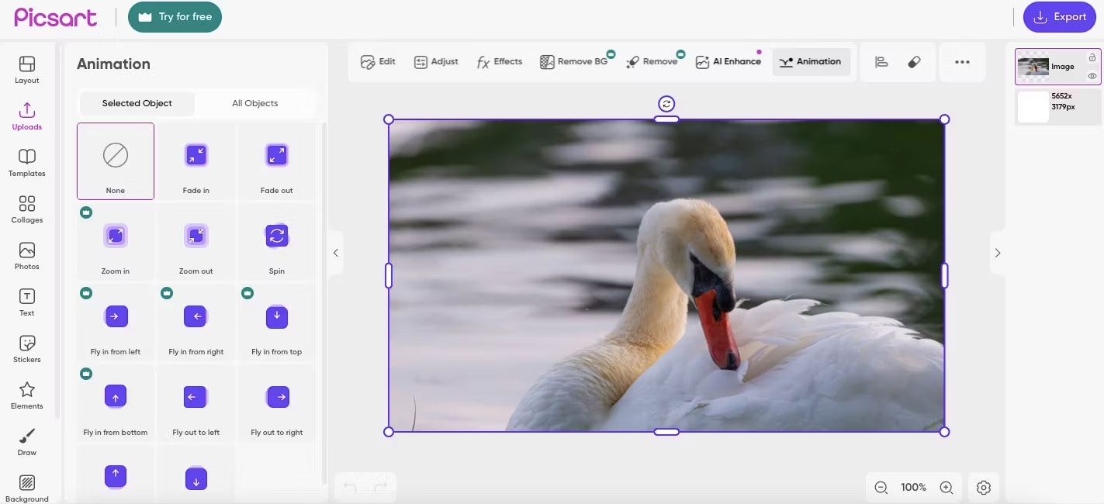Apply the Spin animation
Image resolution: width=1104 pixels, height=504 pixels.
click(277, 242)
